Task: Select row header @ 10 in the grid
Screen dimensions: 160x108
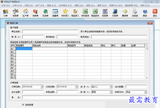Action: click(13, 77)
